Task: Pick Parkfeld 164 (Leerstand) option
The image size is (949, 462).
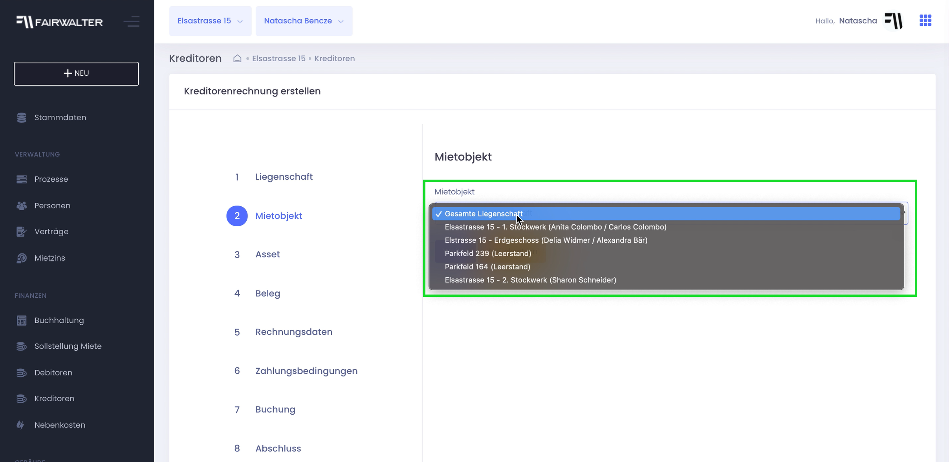Action: (666, 267)
